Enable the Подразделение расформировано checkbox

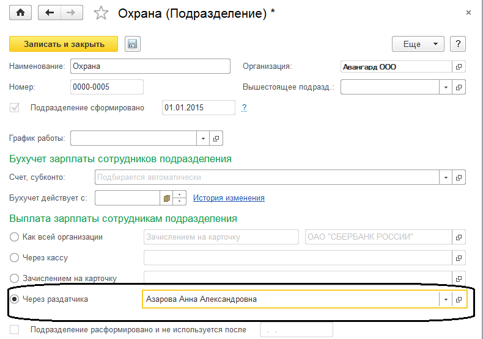pos(15,330)
